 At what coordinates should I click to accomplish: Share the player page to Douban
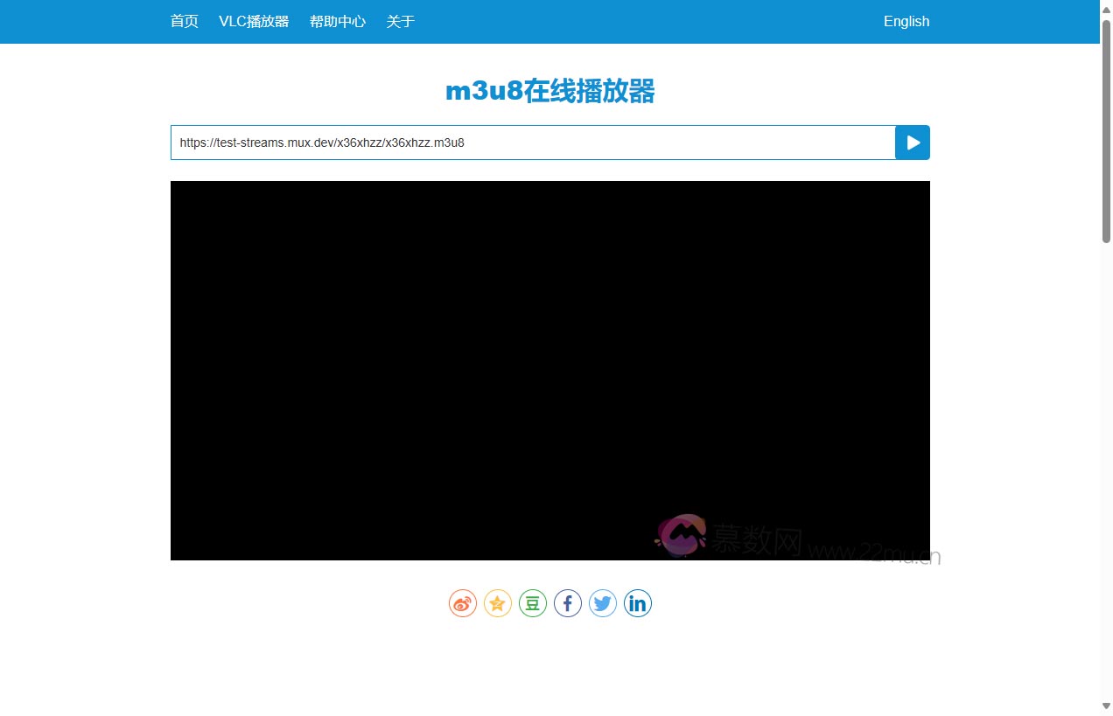[533, 603]
